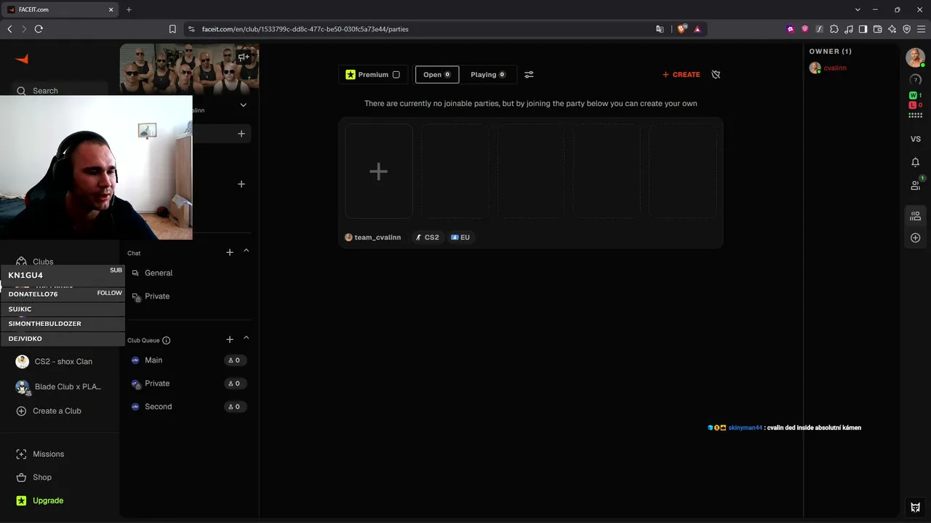Join the party via the plus slot
Image resolution: width=931 pixels, height=523 pixels.
coord(378,171)
